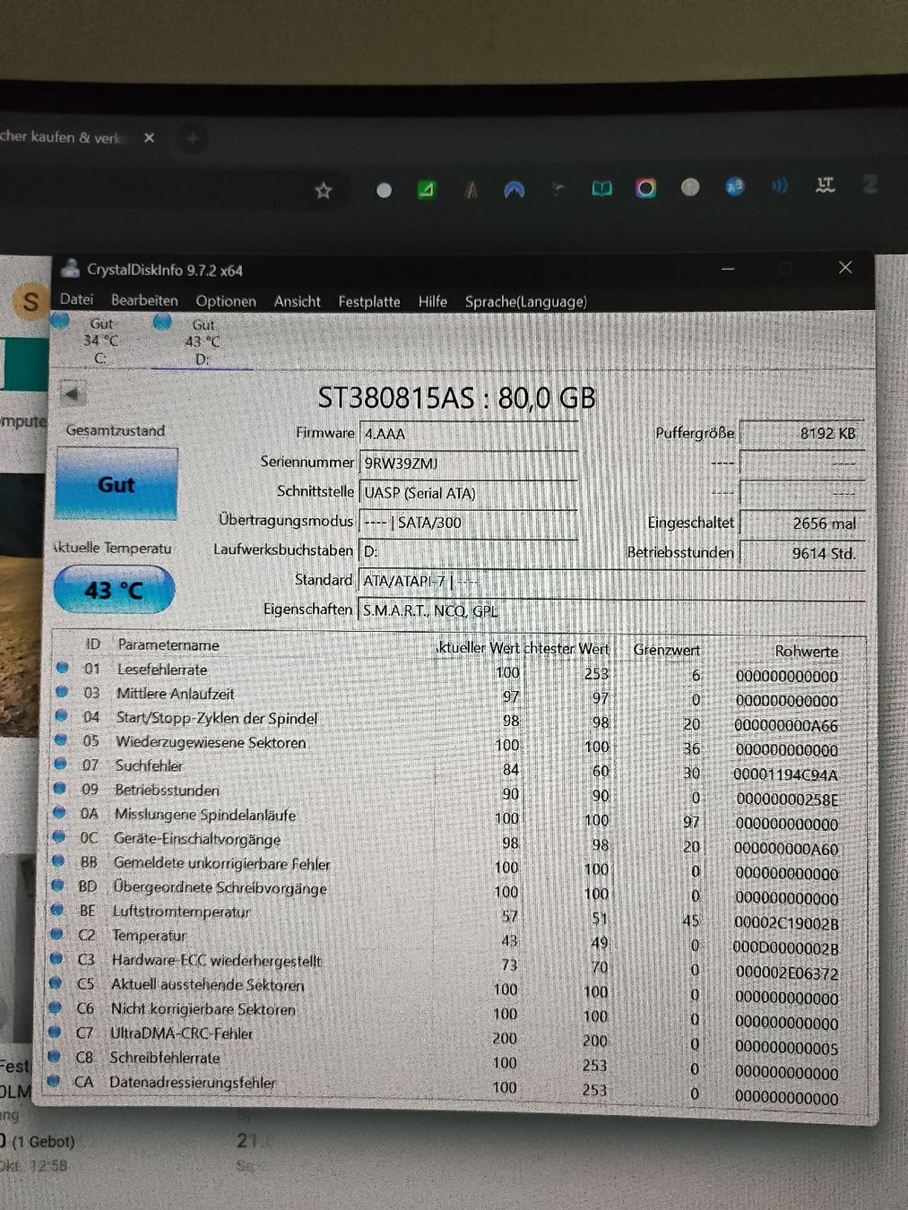Click the open-book browser extension icon
The height and width of the screenshot is (1210, 908).
click(x=601, y=188)
